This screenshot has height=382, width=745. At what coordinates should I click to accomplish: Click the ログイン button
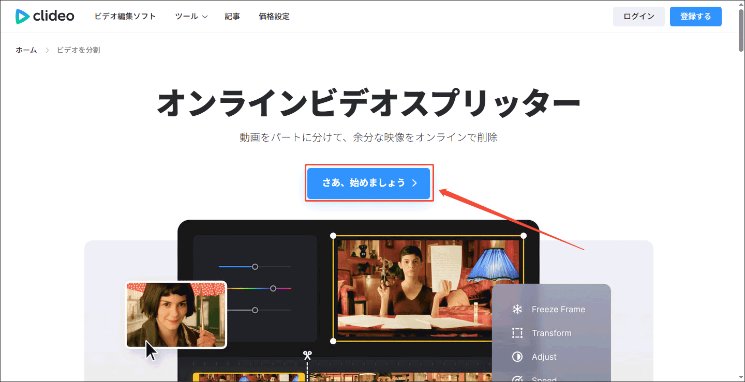click(x=639, y=17)
